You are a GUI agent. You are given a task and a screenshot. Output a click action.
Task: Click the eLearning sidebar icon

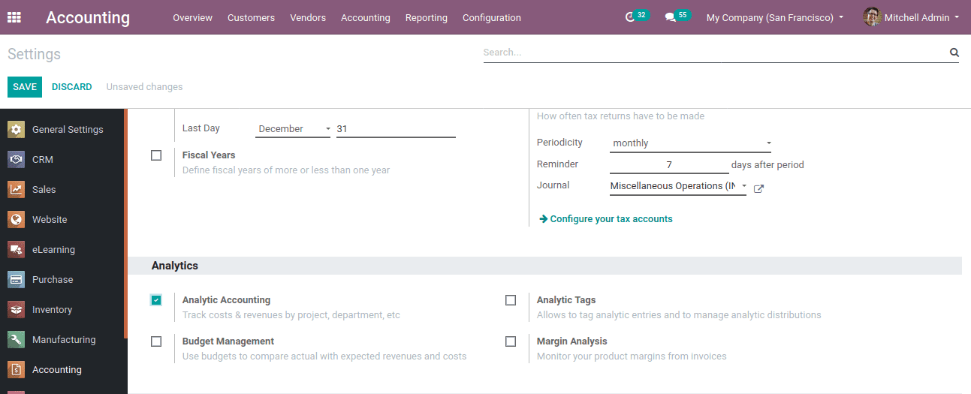17,249
